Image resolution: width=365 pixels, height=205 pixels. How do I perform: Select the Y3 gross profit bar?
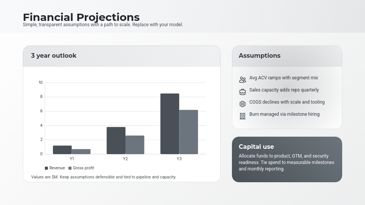tap(189, 132)
